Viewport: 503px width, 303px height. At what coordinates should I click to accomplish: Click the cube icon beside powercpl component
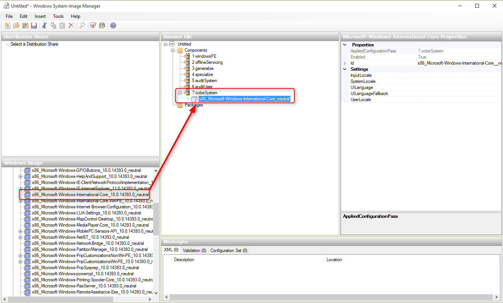click(27, 274)
